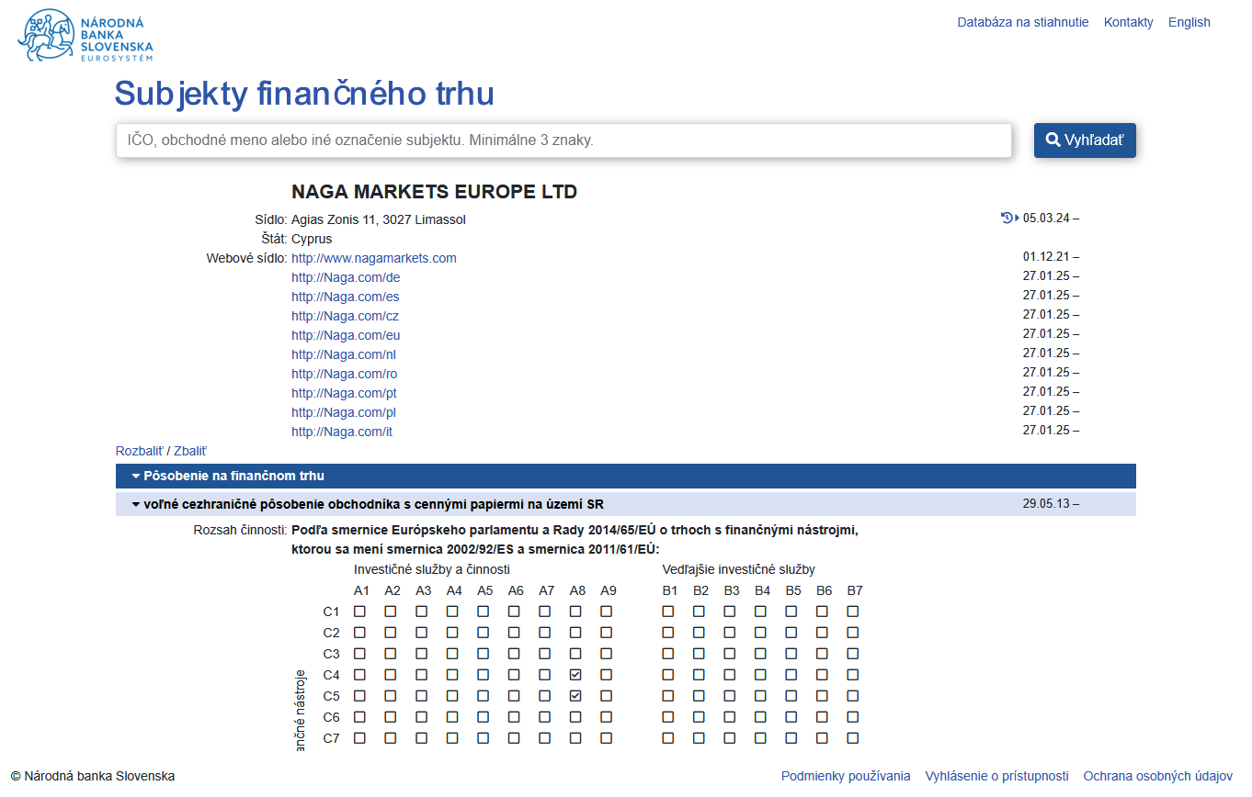1252x797 pixels.
Task: Select the B1 column label
Action: [x=670, y=590]
